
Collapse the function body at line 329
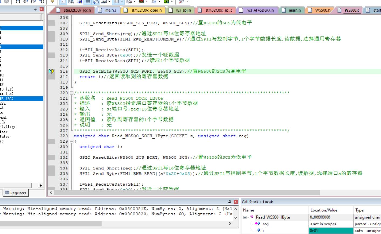(71, 141)
